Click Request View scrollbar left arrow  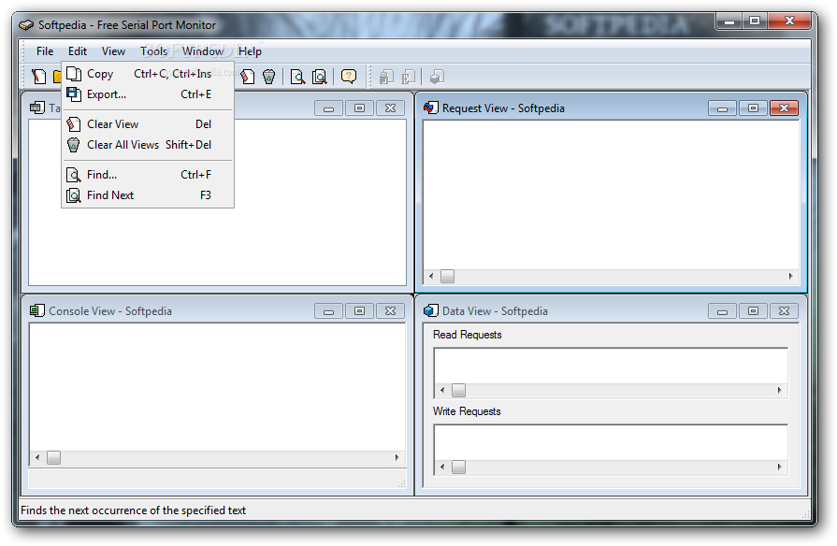coord(431,277)
